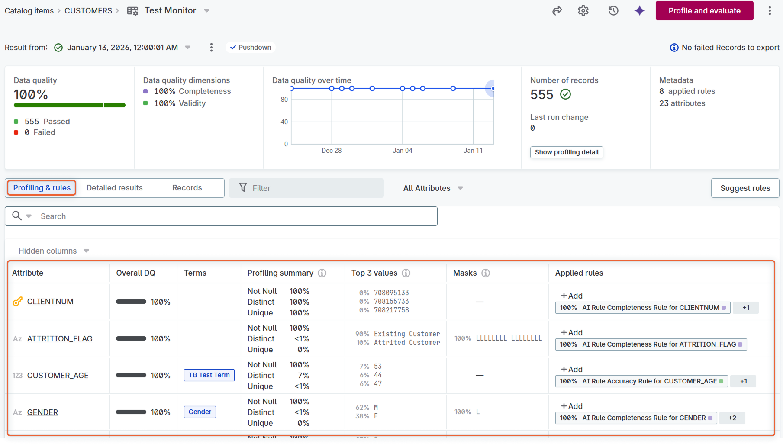Open the vertical ellipsis next to the result date

[x=211, y=47]
